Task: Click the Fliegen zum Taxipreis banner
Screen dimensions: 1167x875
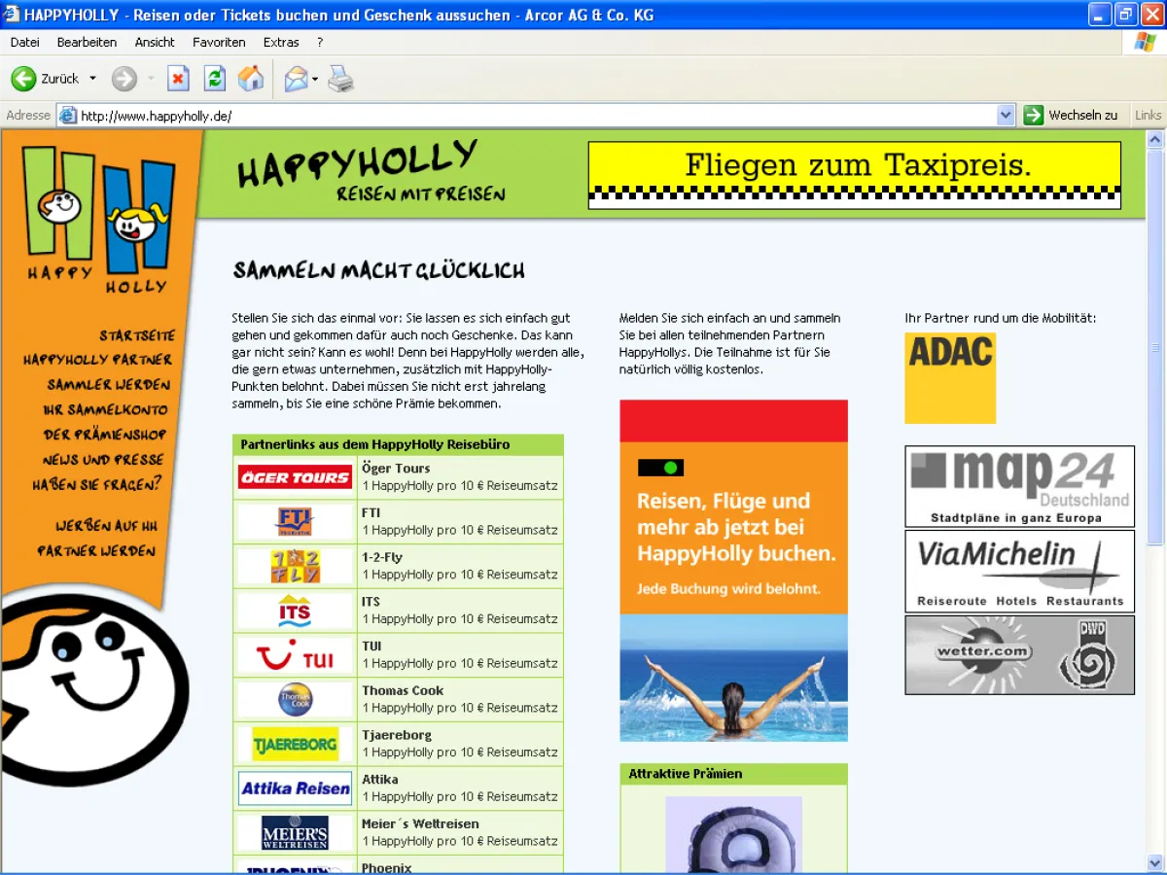Action: click(854, 175)
